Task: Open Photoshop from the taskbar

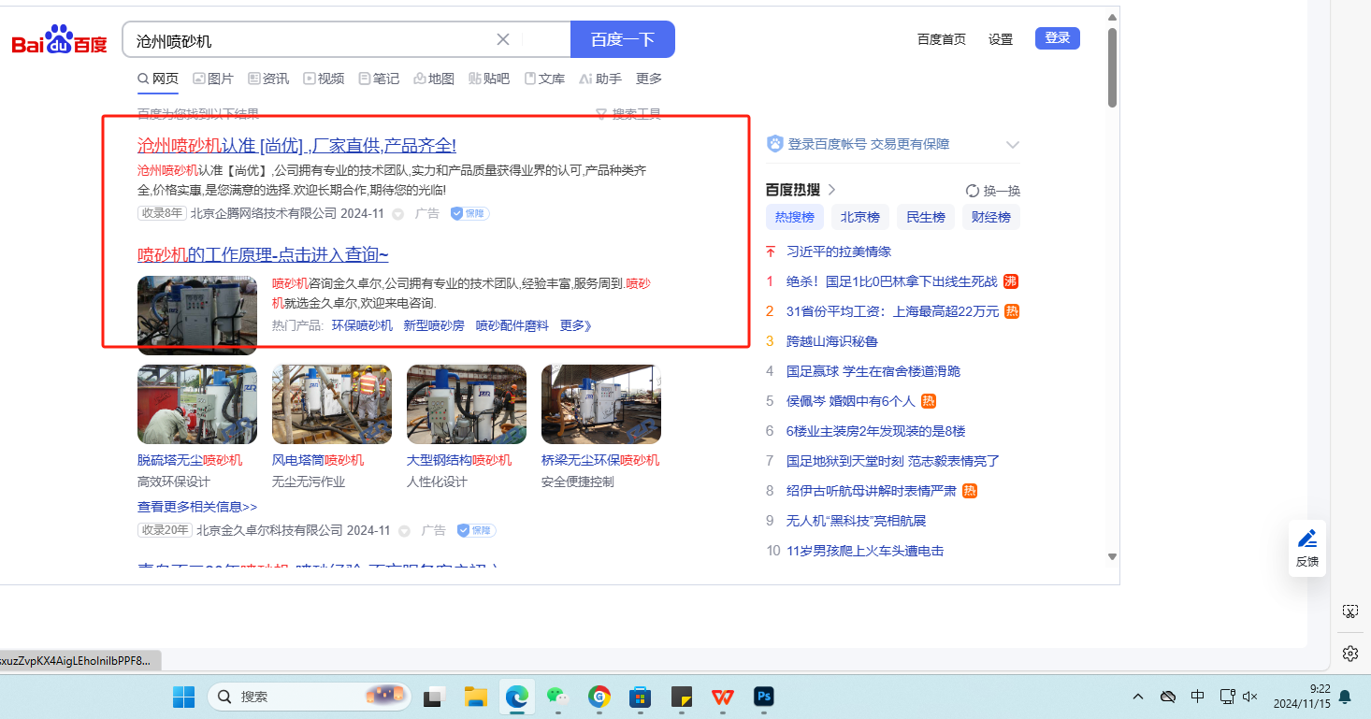Action: 764,697
